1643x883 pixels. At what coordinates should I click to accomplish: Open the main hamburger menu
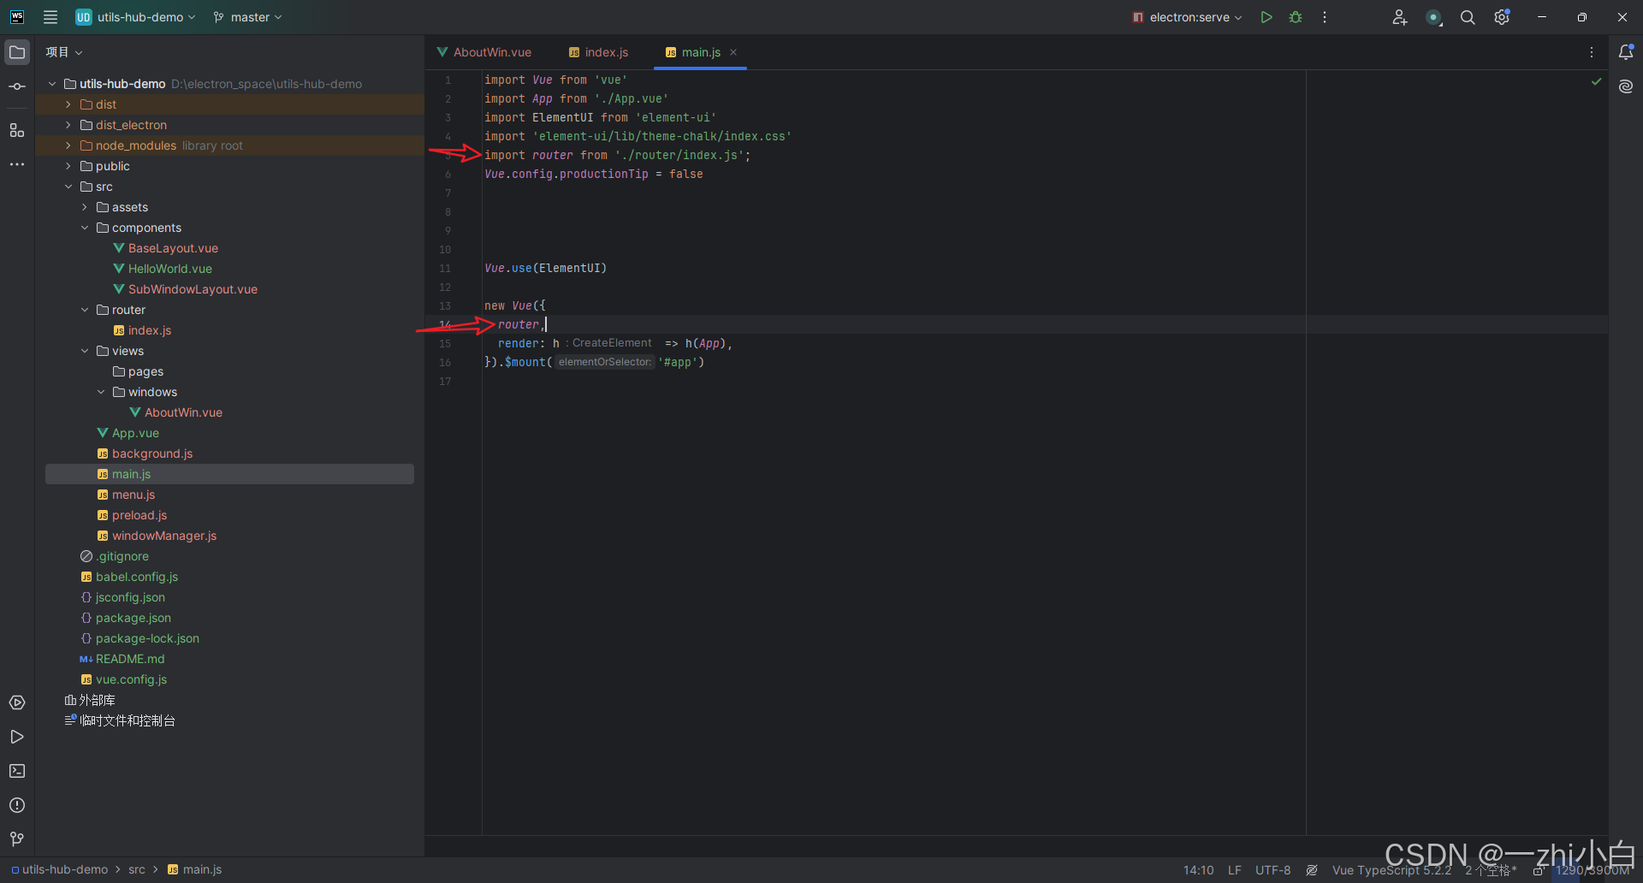(50, 17)
